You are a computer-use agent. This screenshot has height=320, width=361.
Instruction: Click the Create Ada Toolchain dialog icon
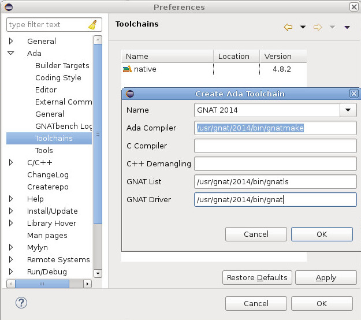pyautogui.click(x=130, y=94)
